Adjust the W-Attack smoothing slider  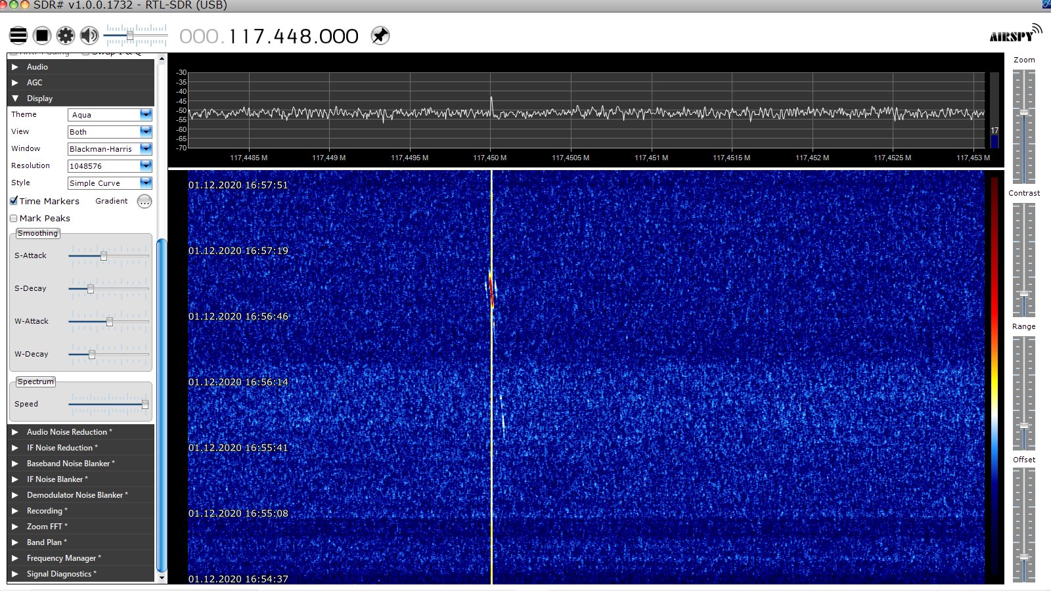(108, 321)
